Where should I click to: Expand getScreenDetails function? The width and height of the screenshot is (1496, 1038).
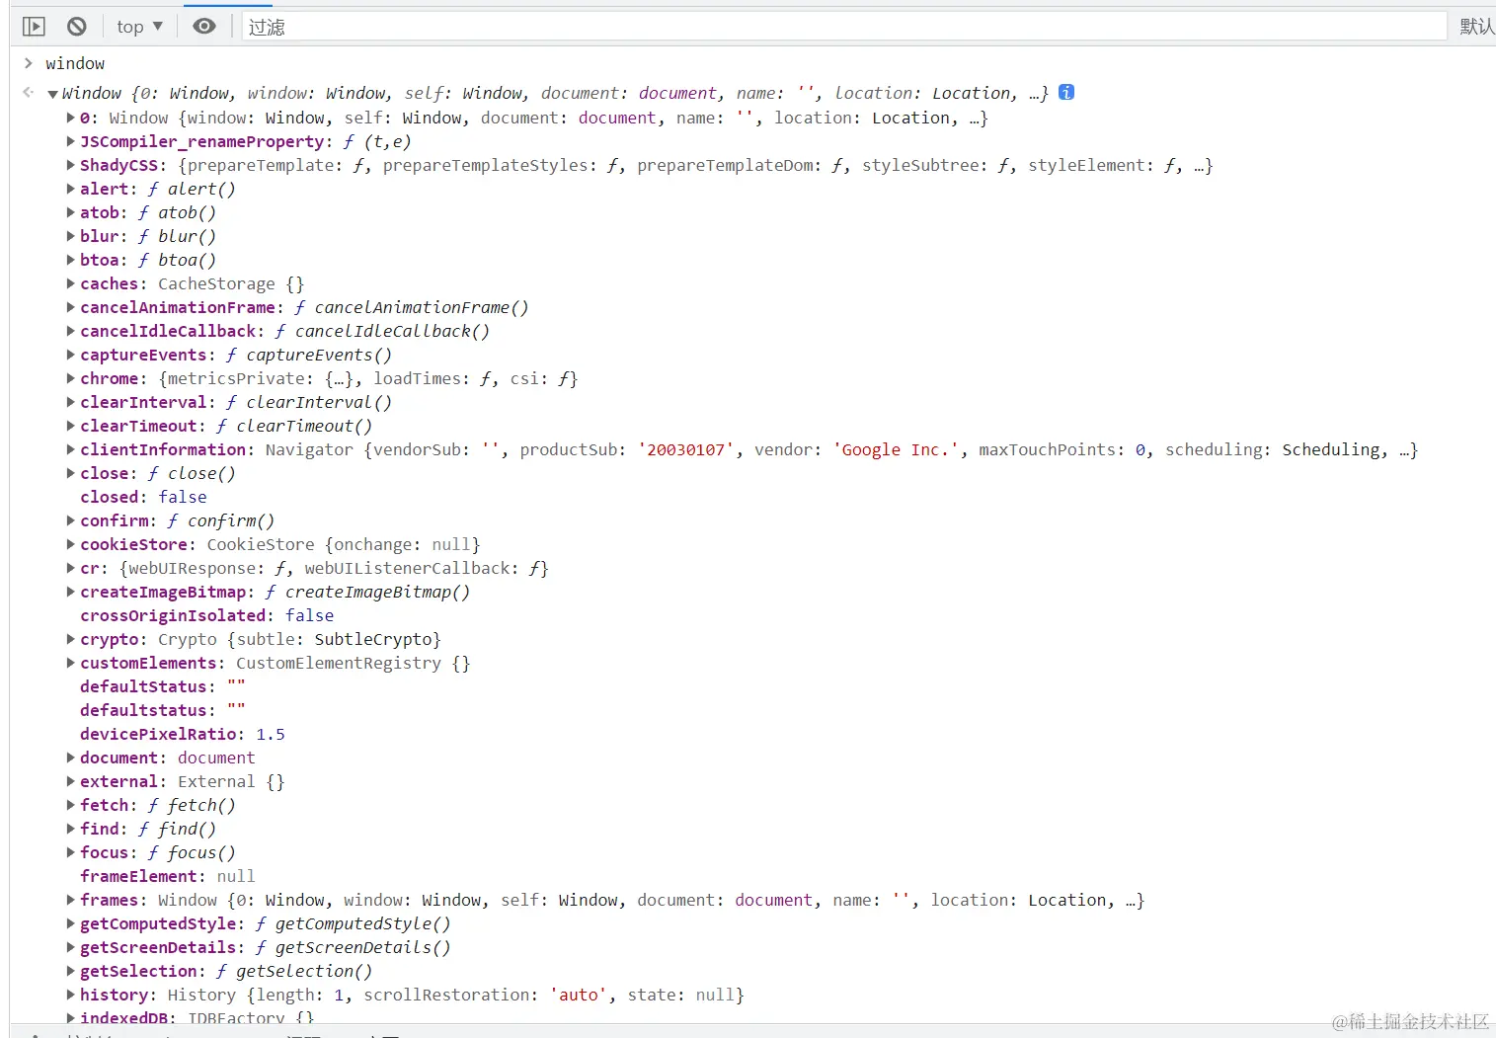pos(71,947)
